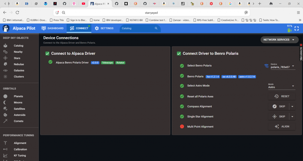Toggle the Connect to Alpaca Driver checkbox

pyautogui.click(x=47, y=54)
